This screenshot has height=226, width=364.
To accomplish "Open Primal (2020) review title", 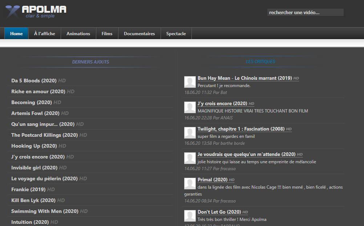I will (x=213, y=180).
